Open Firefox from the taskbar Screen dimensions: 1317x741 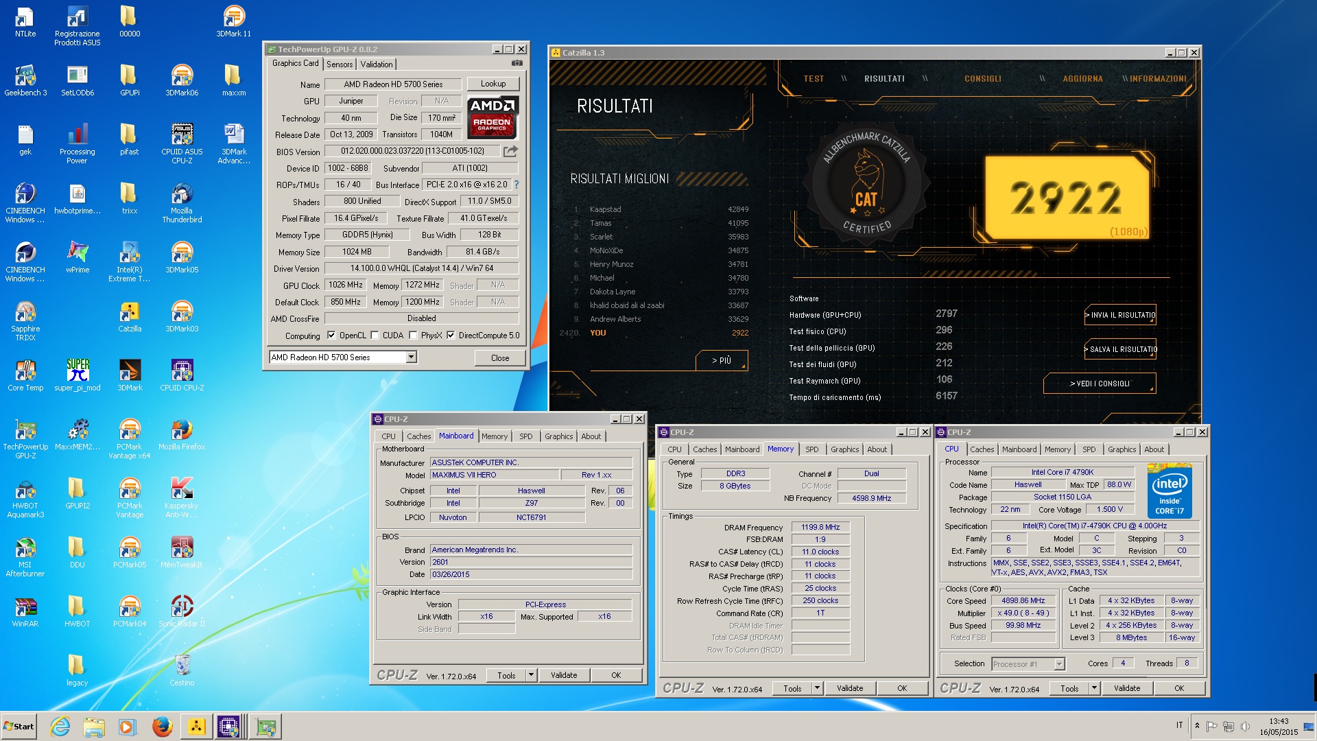click(163, 727)
